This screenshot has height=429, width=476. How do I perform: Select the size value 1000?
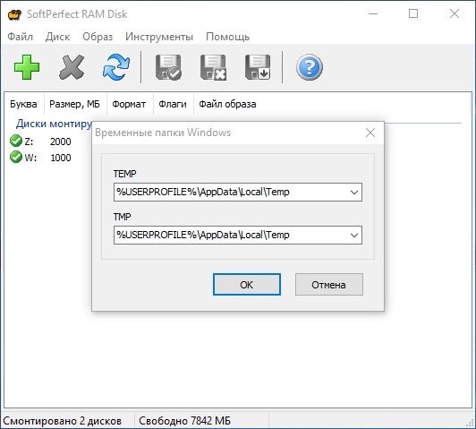pos(61,158)
